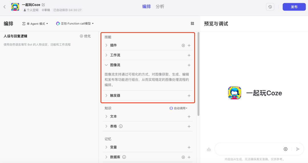Click the 草稿 draft status label
The height and width of the screenshot is (163, 308).
coord(46,10)
